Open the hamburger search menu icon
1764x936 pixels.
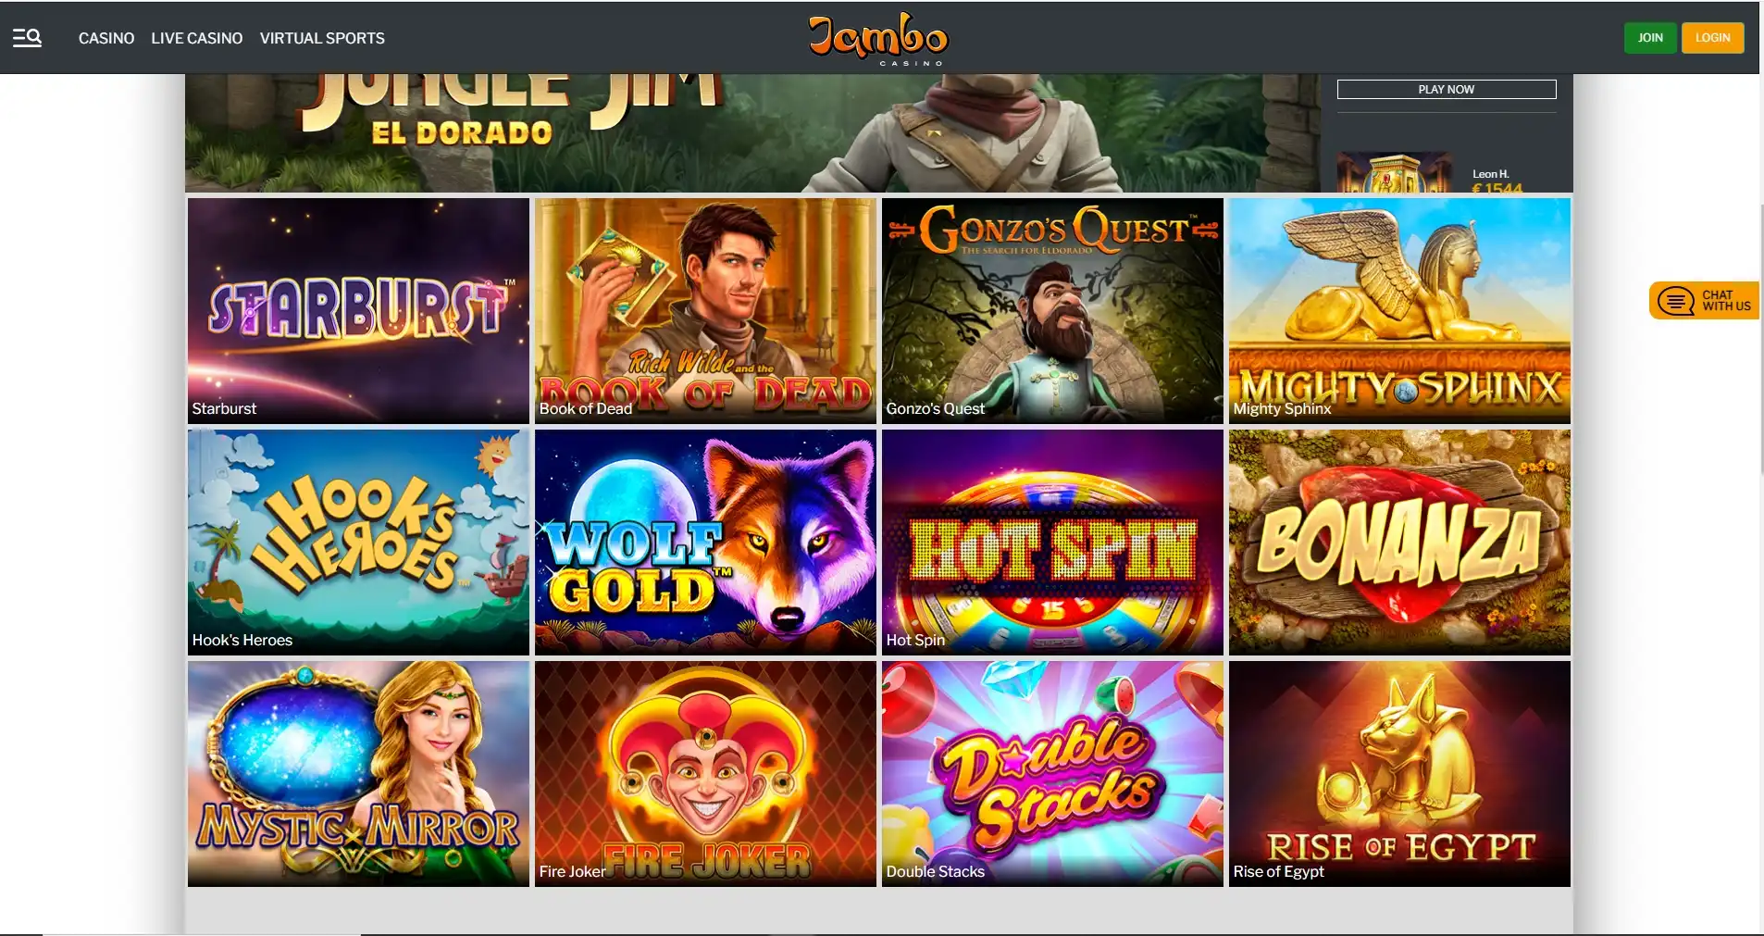(27, 38)
